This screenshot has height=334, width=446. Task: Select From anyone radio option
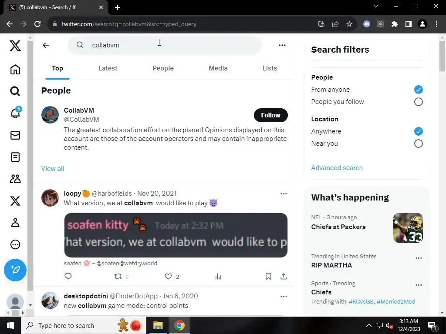[x=419, y=90]
